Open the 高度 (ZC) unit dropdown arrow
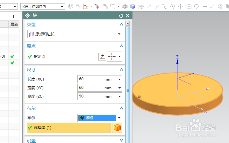229x143 pixels. point(119,97)
